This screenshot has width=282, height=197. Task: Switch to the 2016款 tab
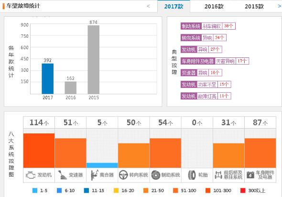(214, 7)
